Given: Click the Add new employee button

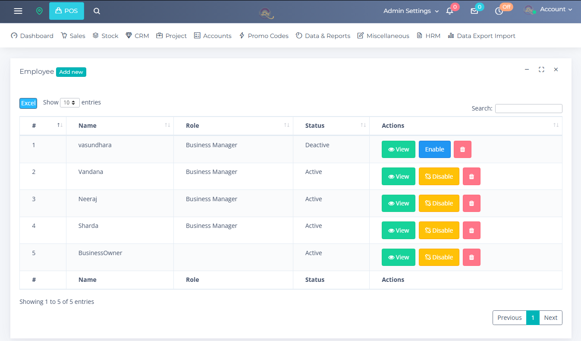Looking at the screenshot, I should [x=71, y=72].
